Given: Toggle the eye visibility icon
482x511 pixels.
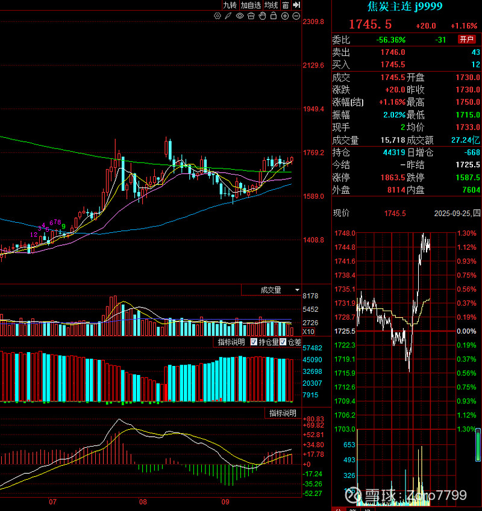Looking at the screenshot, I should pos(240,16).
